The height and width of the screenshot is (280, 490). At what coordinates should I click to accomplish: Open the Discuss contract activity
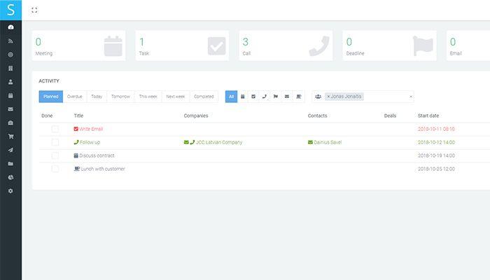[x=97, y=155]
